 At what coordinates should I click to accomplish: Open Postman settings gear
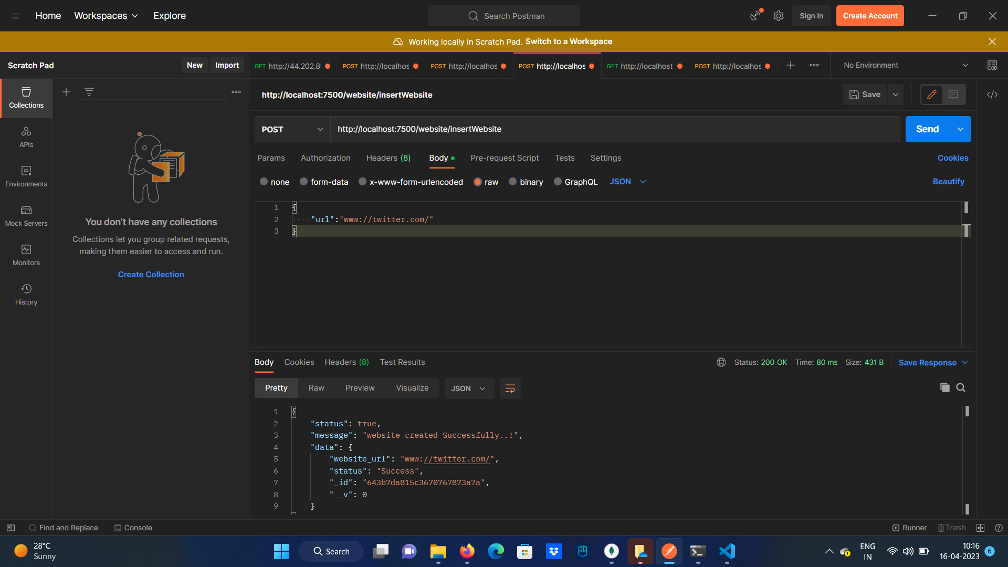click(x=778, y=16)
